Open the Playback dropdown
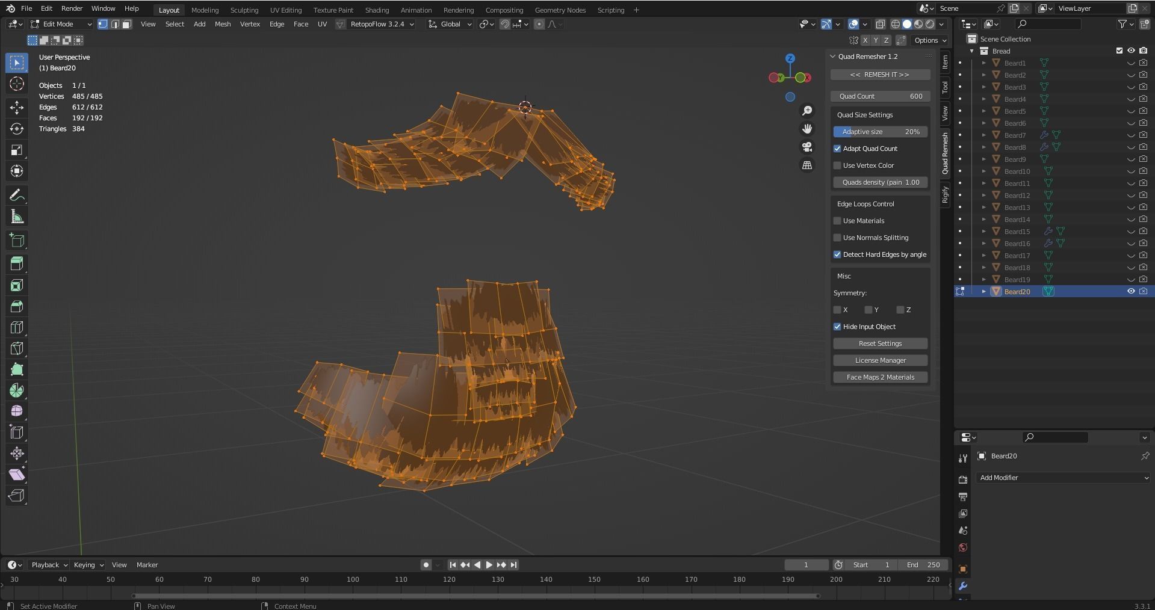 click(x=49, y=565)
